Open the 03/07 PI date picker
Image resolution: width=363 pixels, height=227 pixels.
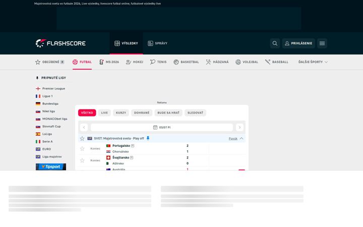[x=162, y=128]
